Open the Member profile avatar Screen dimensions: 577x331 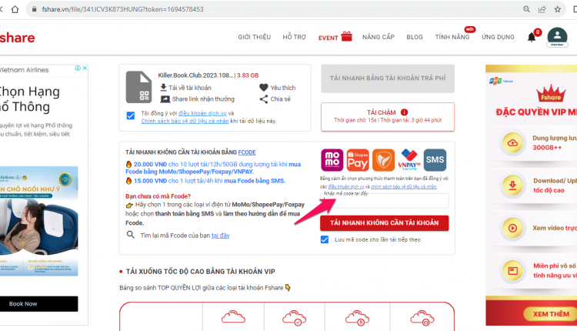(x=557, y=37)
